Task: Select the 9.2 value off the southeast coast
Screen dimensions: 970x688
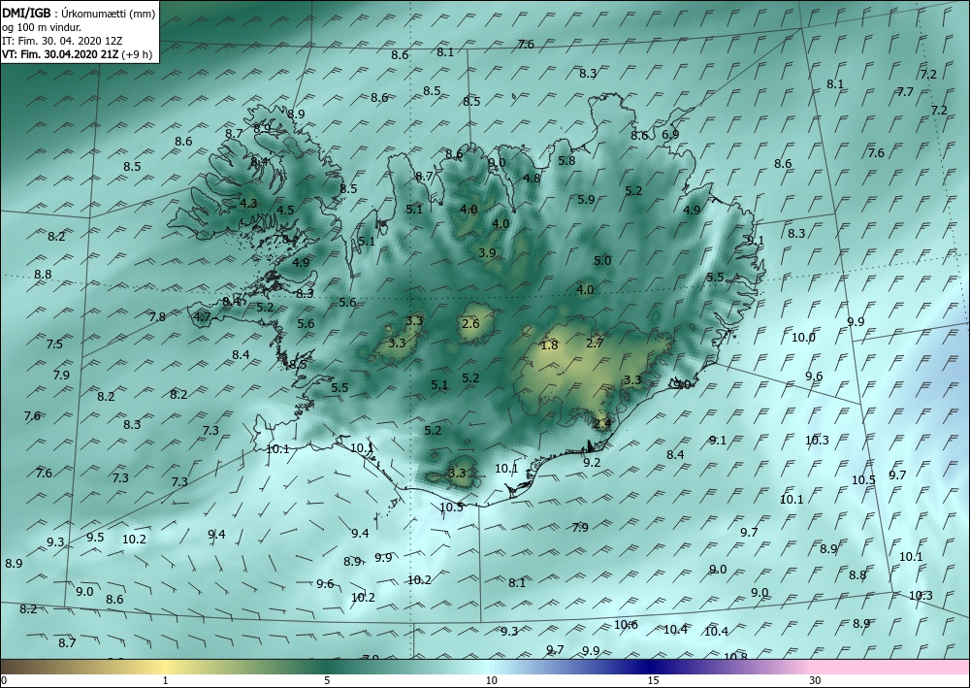Action: (x=592, y=462)
